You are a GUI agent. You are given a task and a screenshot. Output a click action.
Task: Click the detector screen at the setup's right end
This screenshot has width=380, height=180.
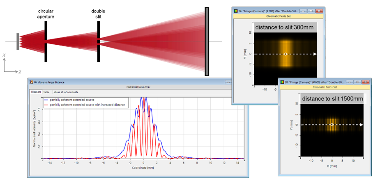pos(207,41)
